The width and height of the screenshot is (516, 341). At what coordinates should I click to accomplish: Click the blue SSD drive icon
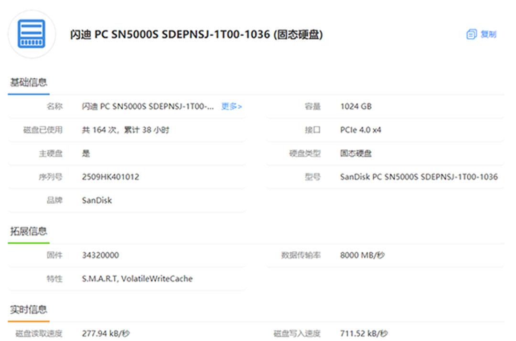point(32,34)
